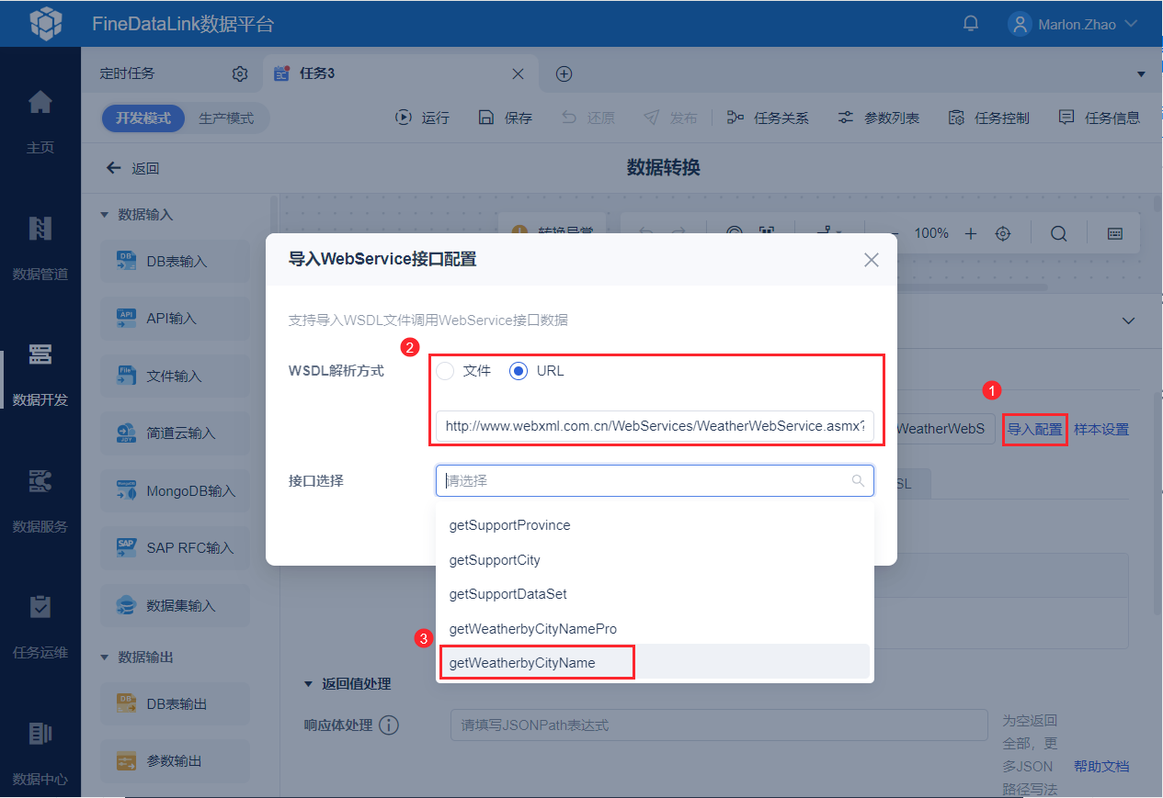Choose getWeatherbyCityName from the list

point(655,663)
